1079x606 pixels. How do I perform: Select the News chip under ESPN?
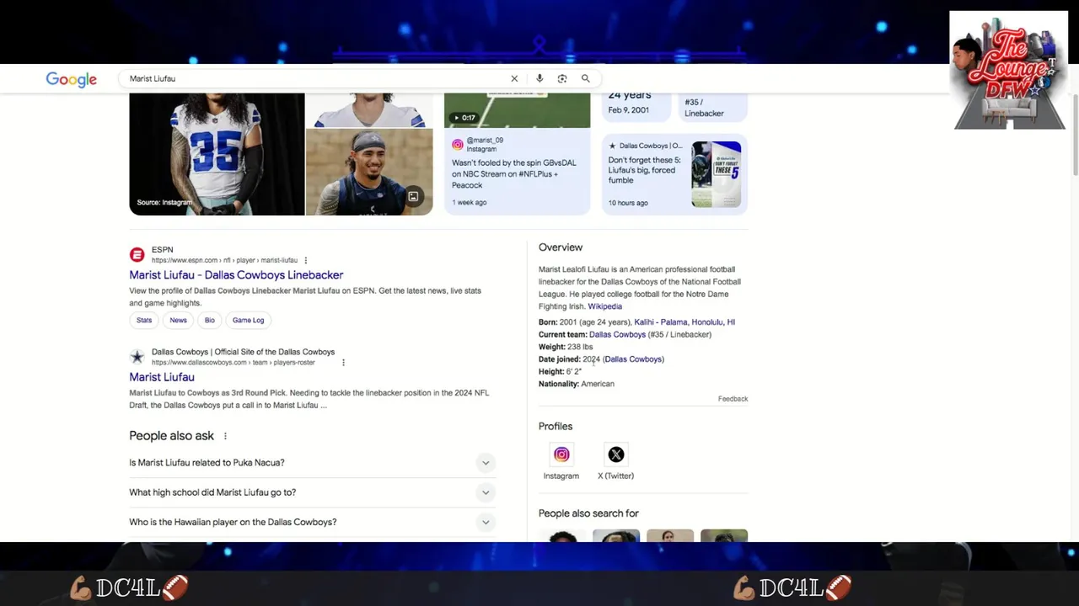pos(178,320)
